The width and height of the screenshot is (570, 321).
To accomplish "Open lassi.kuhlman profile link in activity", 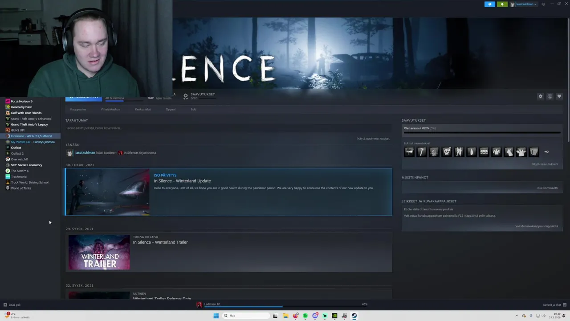I will pyautogui.click(x=85, y=152).
